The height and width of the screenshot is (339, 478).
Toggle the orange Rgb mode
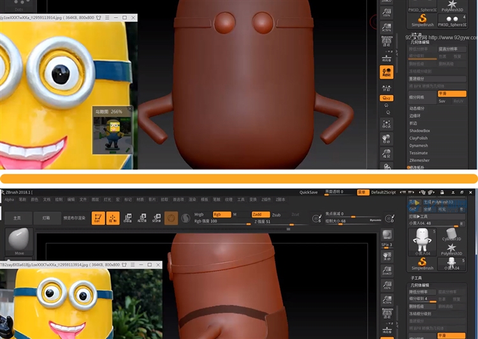click(222, 215)
